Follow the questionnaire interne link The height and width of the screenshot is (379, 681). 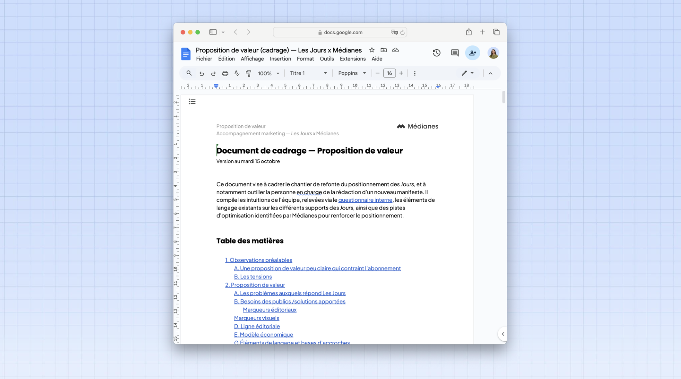(x=365, y=200)
